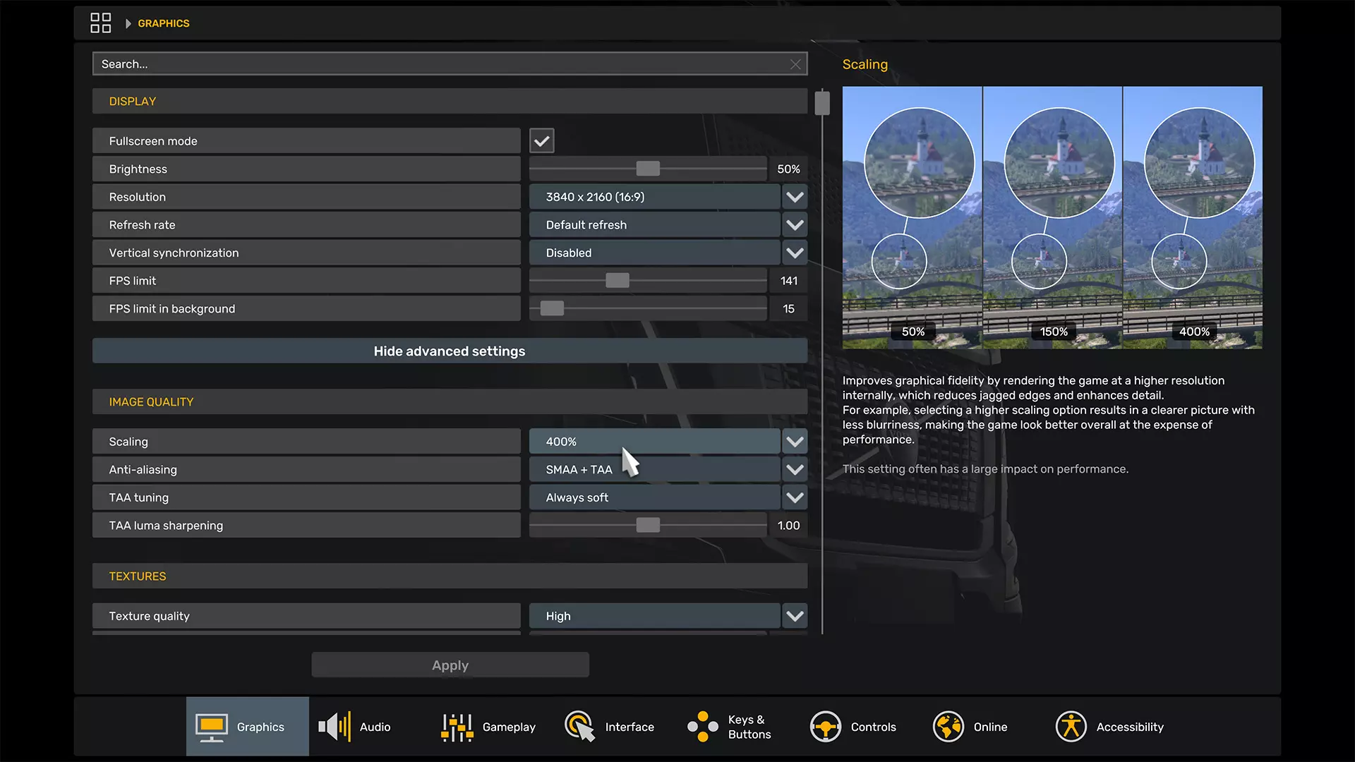Screen dimensions: 1355x762
Task: Click the Brightness slider handle
Action: tap(647, 169)
